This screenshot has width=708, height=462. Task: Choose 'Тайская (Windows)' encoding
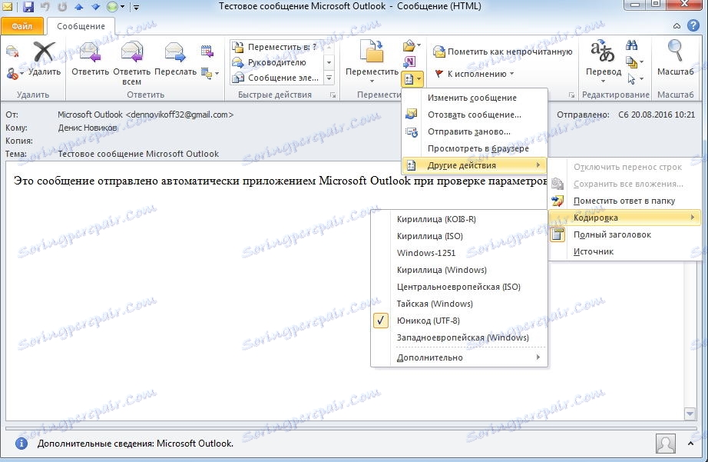(x=459, y=304)
